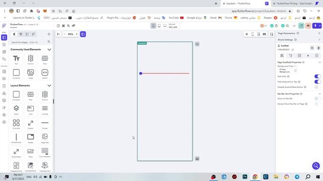323x181 pixels.
Task: Click the test mode lightning button
Action: point(315,26)
